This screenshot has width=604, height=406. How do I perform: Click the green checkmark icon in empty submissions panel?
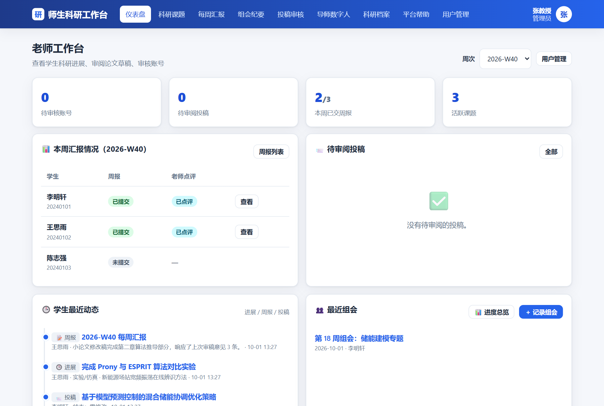[x=439, y=201]
